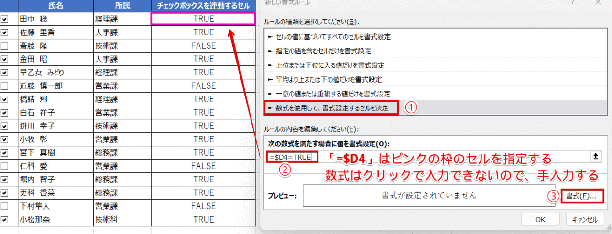Collapse dialog with the range selector arrow icon
This screenshot has width=612, height=234.
595,157
